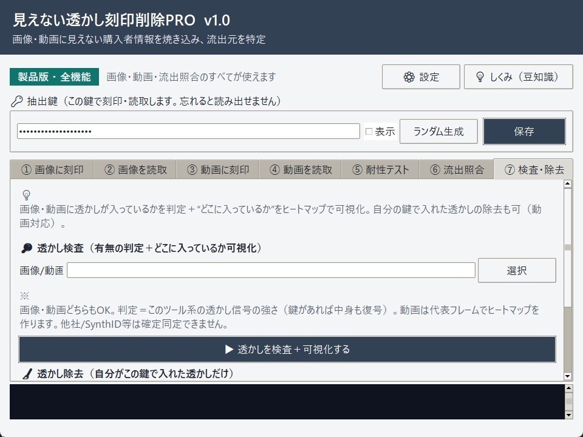This screenshot has height=437, width=583.
Task: Select the ③ 動画に刻印 tab
Action: tap(217, 170)
